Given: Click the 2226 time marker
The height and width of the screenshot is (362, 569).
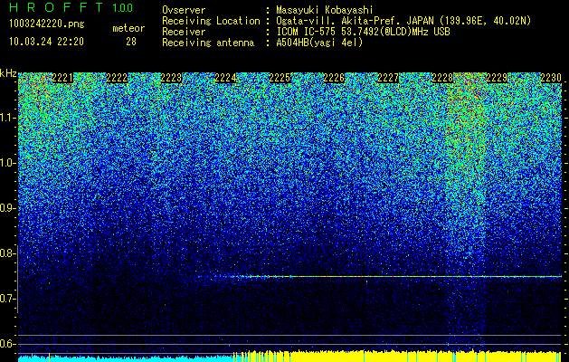Looking at the screenshot, I should (334, 78).
